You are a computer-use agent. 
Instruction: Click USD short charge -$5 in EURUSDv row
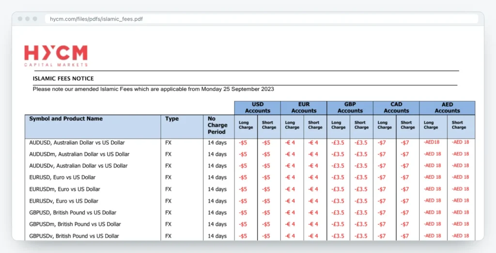266,201
